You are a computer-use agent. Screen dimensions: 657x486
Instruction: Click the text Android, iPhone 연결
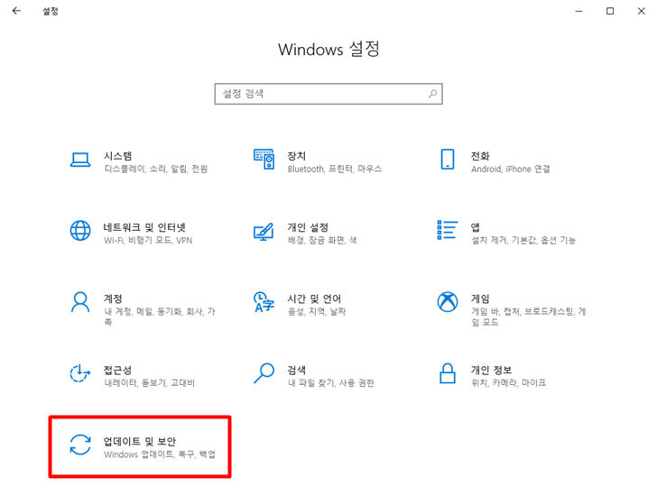511,169
